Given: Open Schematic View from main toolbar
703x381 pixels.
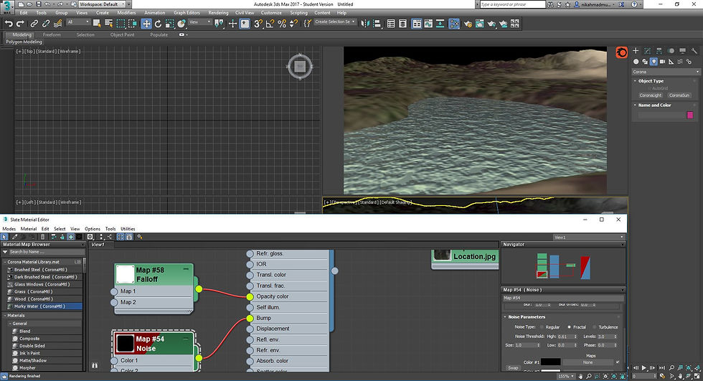Looking at the screenshot, I should [440, 24].
